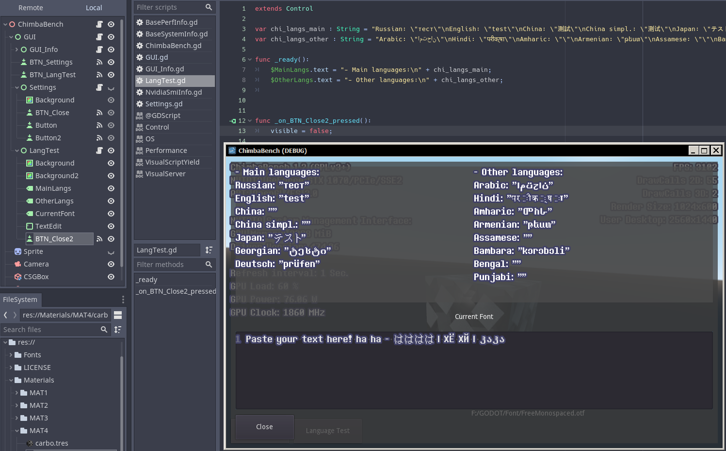Screen dimensions: 726x451
Task: Hide the MainLangs node
Action: [111, 188]
